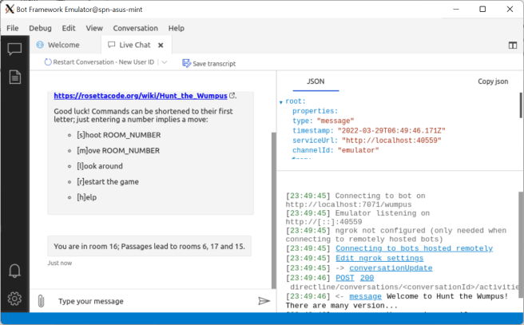524x325 pixels.
Task: Click the Copy json button
Action: point(493,81)
